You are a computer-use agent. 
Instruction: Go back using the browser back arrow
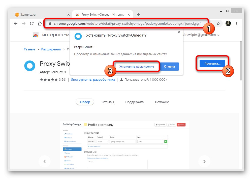point(16,23)
